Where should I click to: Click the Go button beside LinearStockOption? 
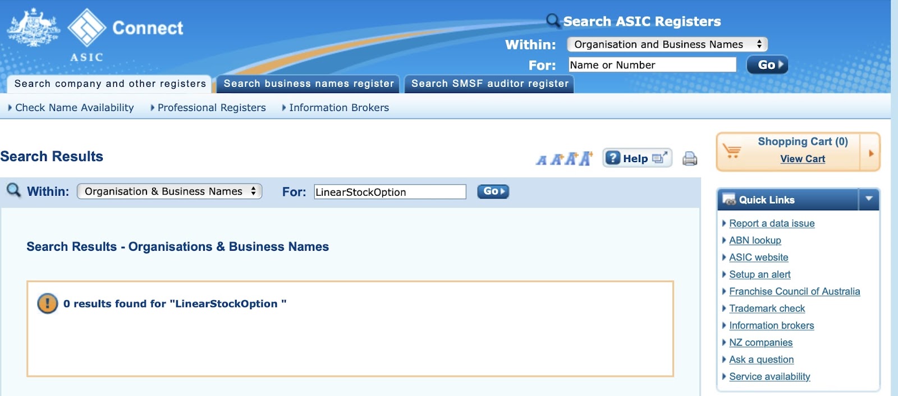coord(493,191)
